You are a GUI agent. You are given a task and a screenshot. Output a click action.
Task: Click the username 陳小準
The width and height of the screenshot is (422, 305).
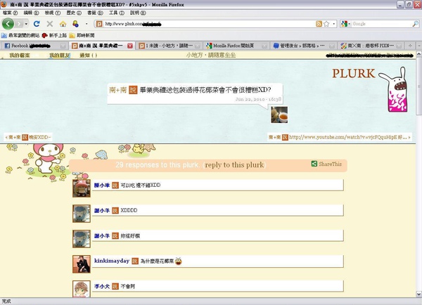(102, 186)
